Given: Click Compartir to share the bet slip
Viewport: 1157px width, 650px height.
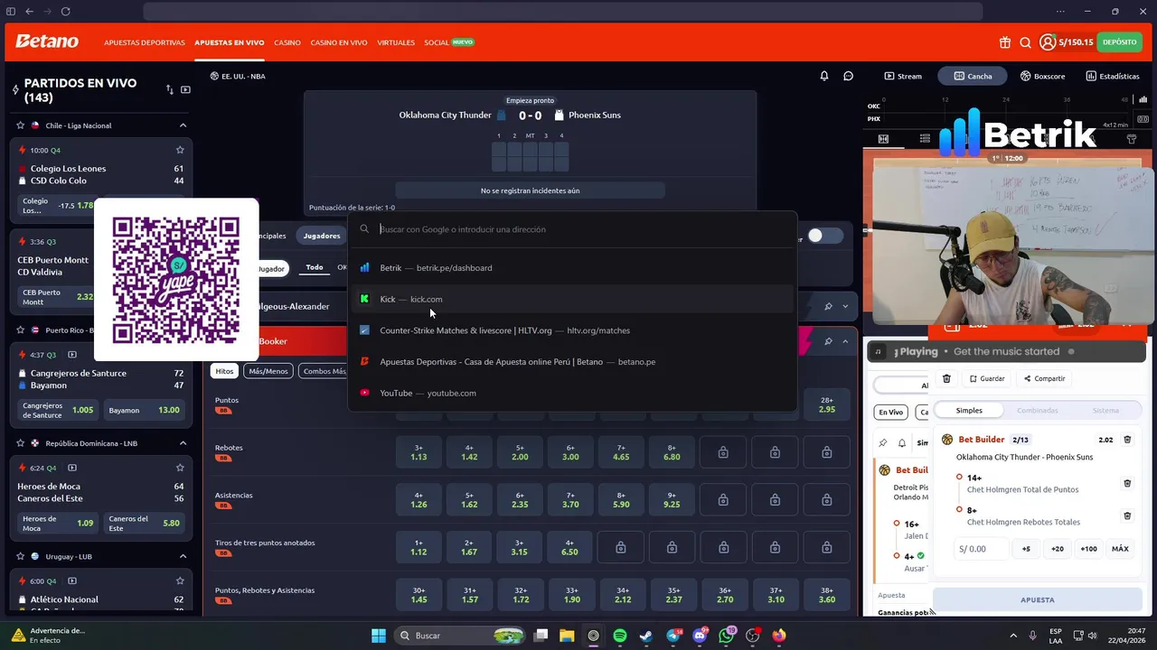Looking at the screenshot, I should [x=1044, y=378].
